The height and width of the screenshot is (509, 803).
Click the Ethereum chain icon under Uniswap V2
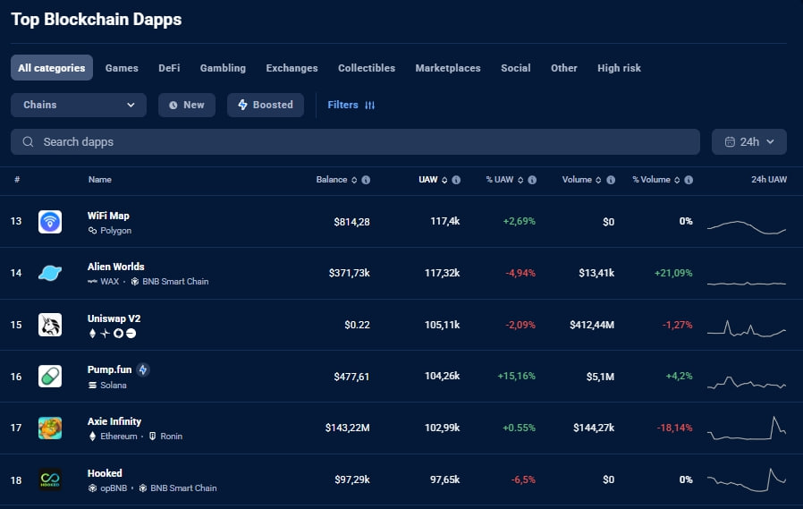tap(92, 334)
